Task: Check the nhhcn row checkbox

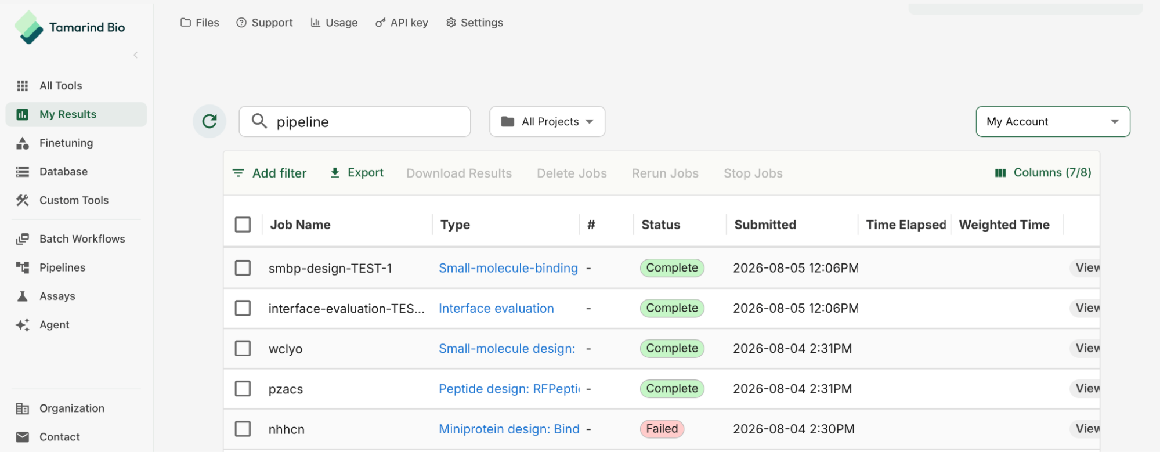Action: pos(243,429)
